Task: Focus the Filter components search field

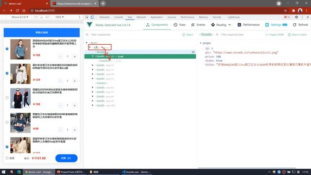Action: tap(133, 35)
